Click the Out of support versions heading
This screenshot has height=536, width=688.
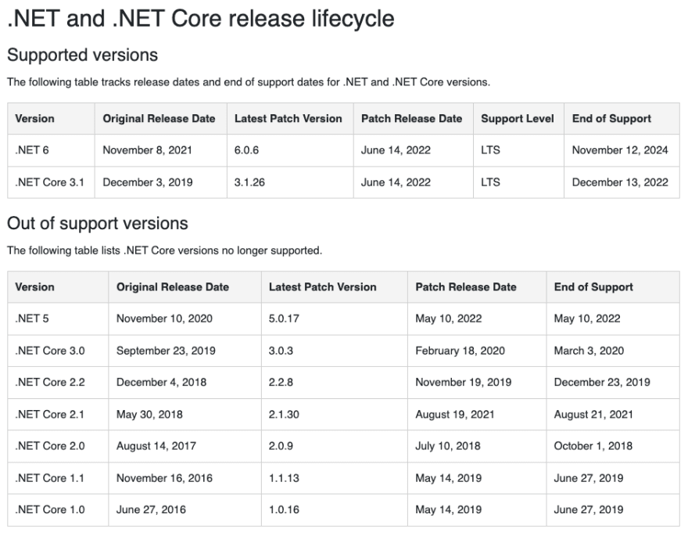click(98, 224)
